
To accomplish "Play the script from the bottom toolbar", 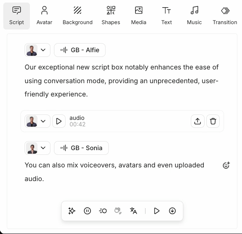I will [157, 211].
